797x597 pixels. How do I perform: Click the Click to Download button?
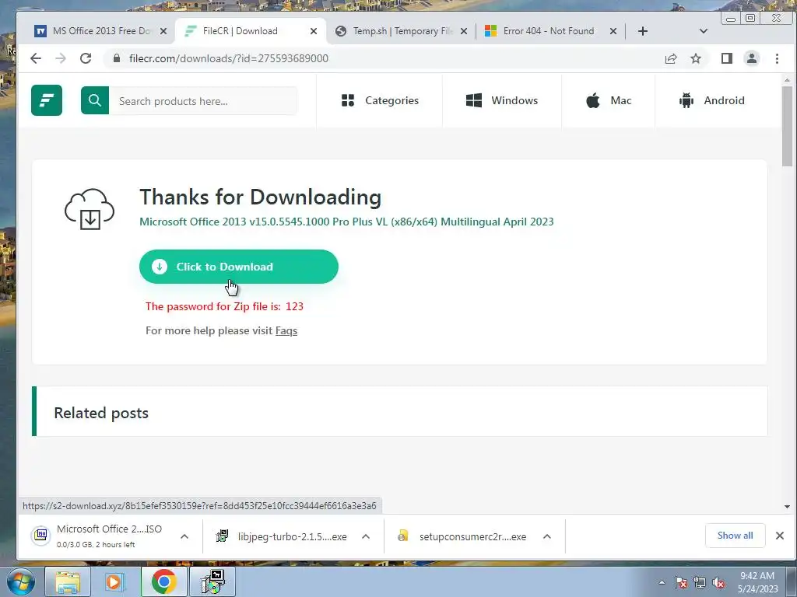pos(238,267)
